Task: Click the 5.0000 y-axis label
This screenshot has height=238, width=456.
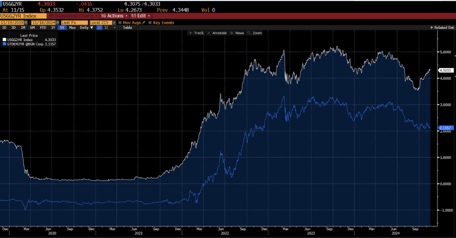Action: pos(445,52)
